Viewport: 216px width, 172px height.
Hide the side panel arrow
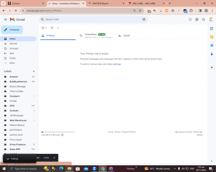click(x=212, y=161)
